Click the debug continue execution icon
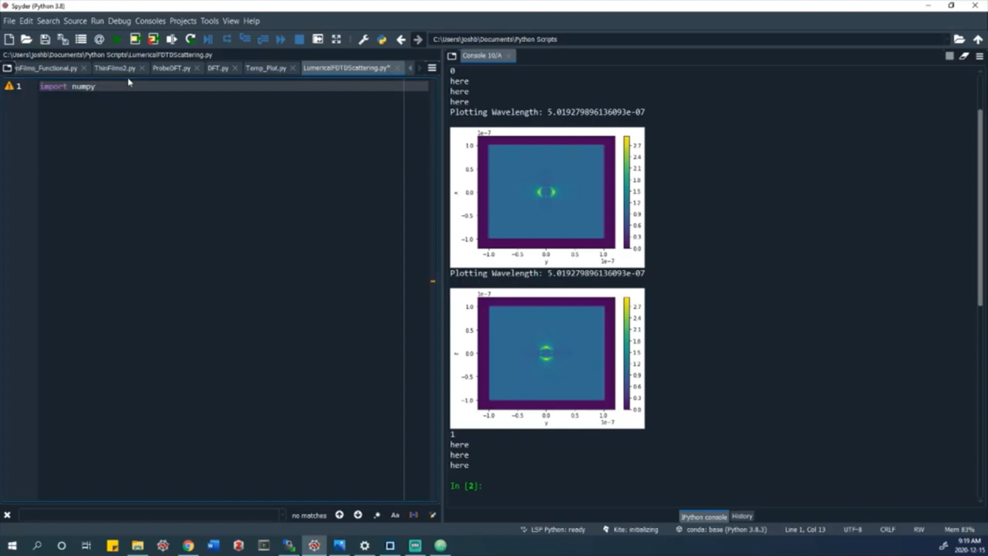The width and height of the screenshot is (988, 556). click(x=281, y=39)
